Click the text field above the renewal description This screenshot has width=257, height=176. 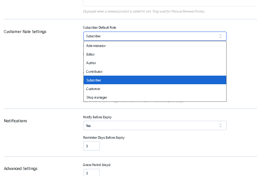[170, 3]
